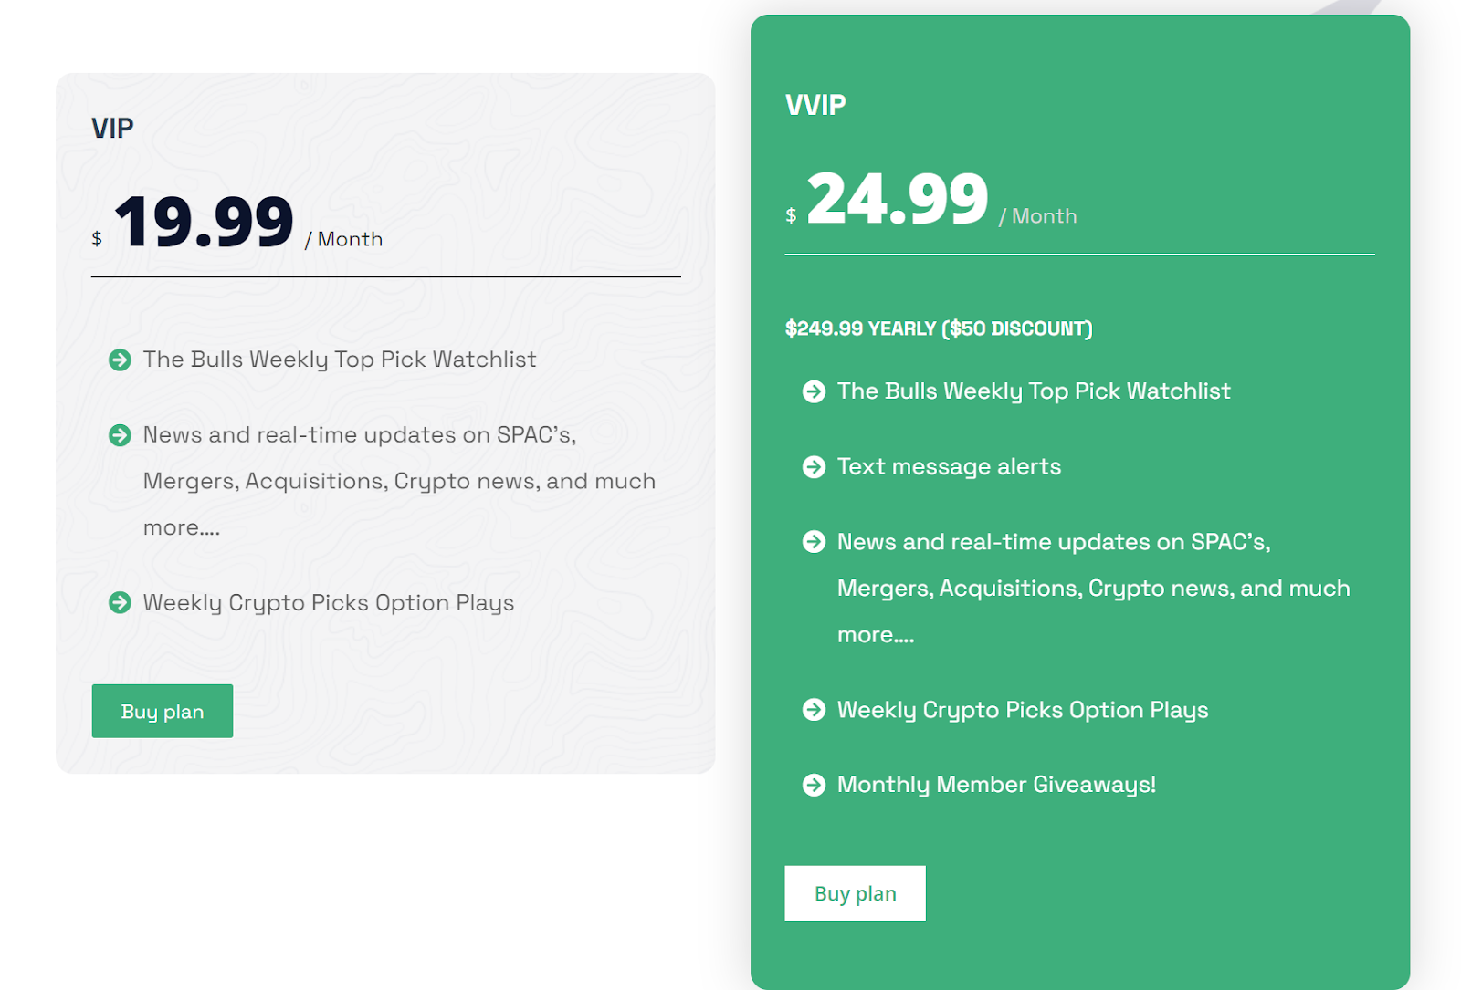The height and width of the screenshot is (990, 1461).
Task: Click the 24.99 monthly price
Action: (898, 199)
